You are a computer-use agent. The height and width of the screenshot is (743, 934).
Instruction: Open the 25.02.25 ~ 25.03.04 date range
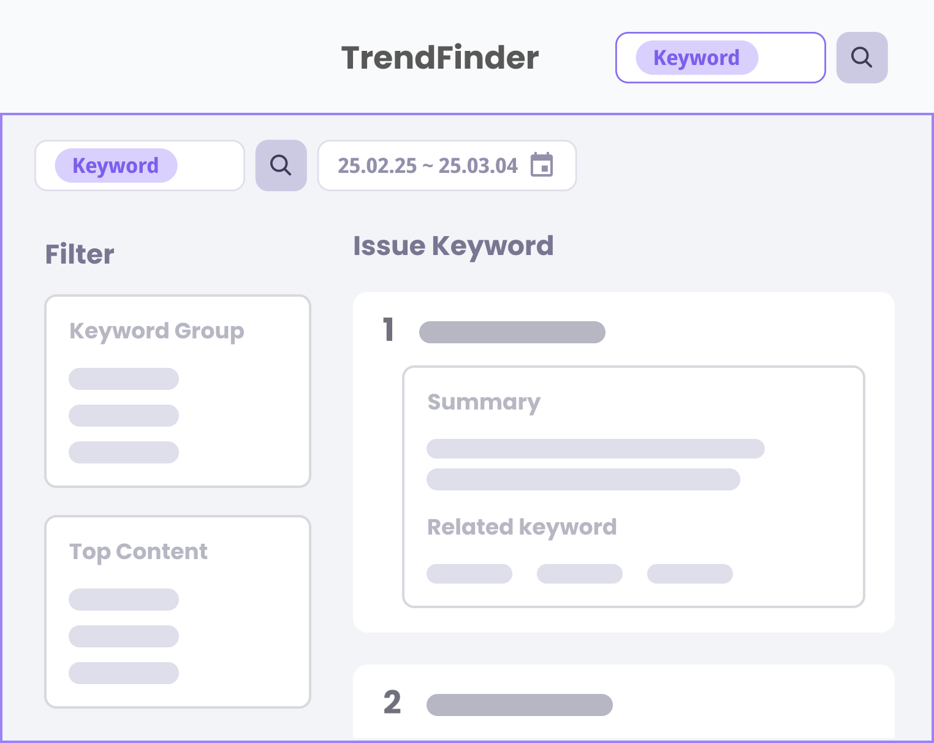(x=428, y=166)
